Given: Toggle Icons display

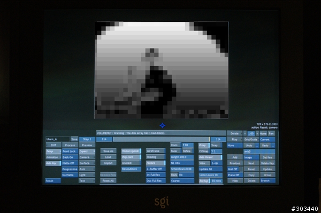Looking at the screenshot, I should point(175,145).
